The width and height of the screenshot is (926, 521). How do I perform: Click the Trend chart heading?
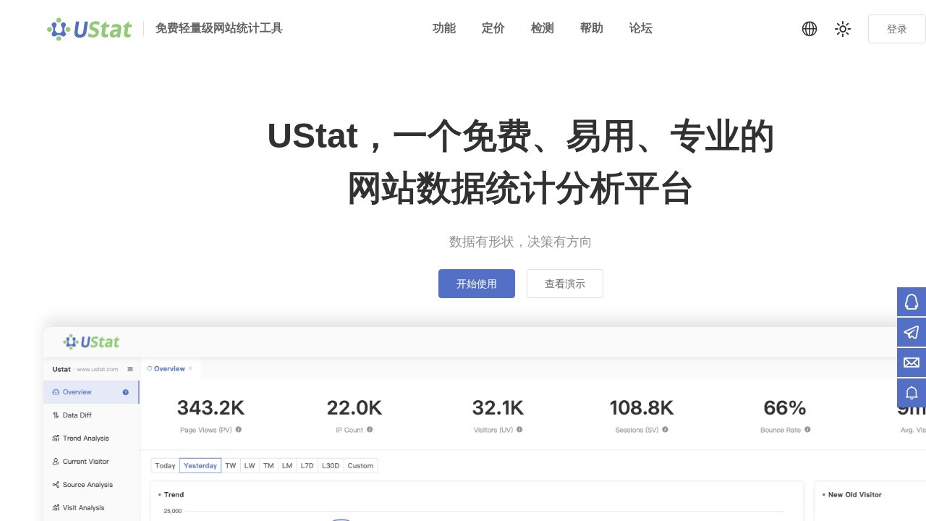(174, 495)
